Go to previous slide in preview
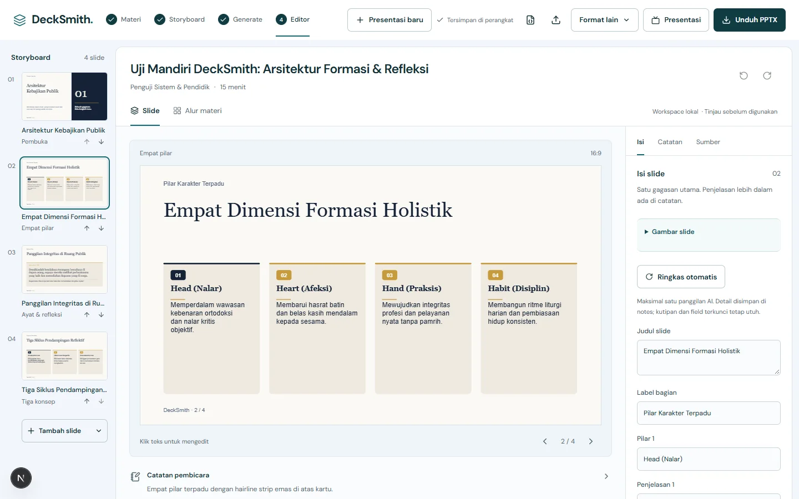799x499 pixels. [545, 441]
